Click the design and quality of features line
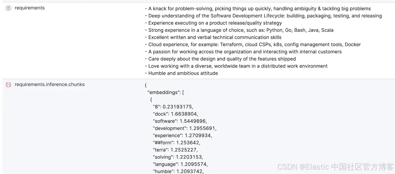The height and width of the screenshot is (174, 395). pyautogui.click(x=220, y=59)
